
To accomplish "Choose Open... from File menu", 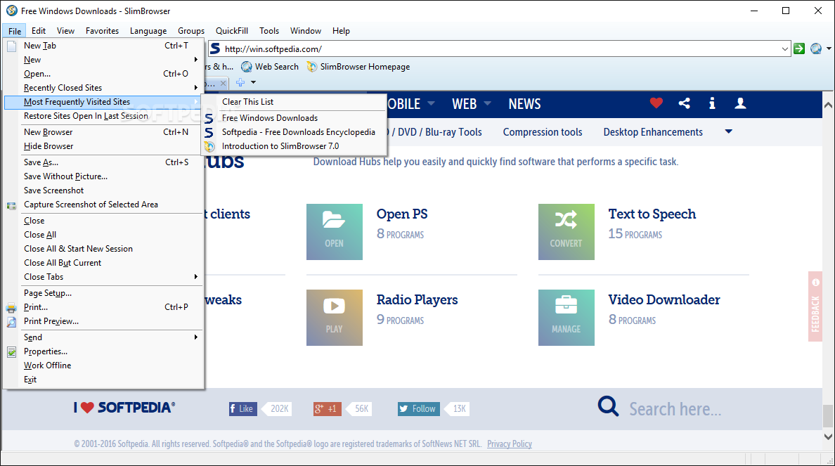I will [x=104, y=74].
